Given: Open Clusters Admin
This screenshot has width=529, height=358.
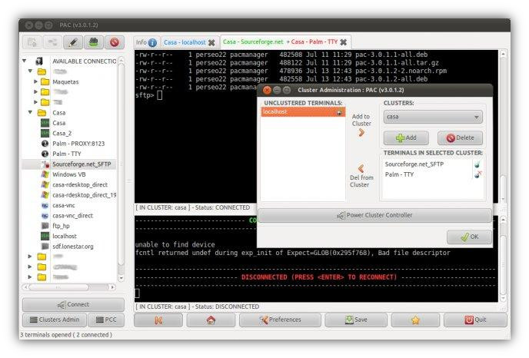Looking at the screenshot, I should click(x=55, y=320).
